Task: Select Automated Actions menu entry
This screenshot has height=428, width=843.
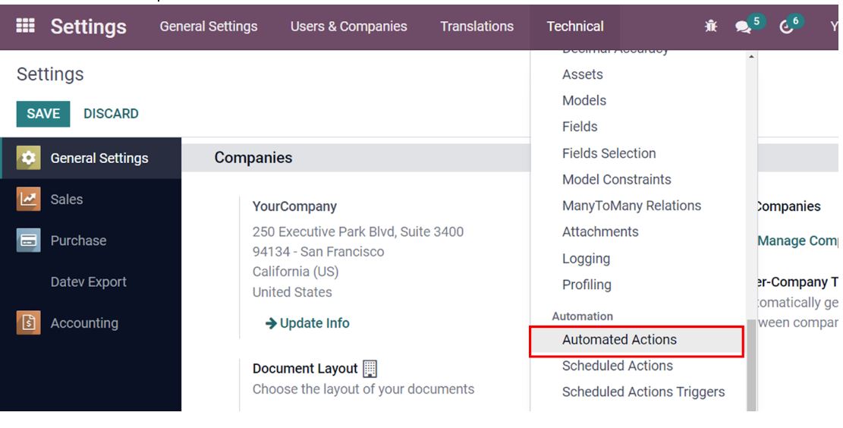Action: click(619, 340)
